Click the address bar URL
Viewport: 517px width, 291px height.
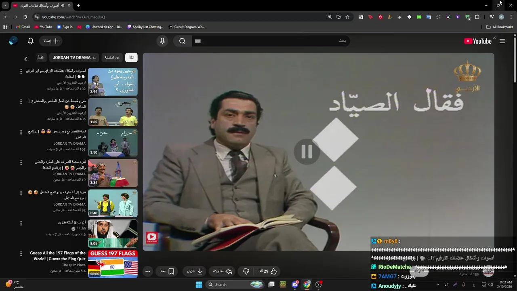pos(74,17)
